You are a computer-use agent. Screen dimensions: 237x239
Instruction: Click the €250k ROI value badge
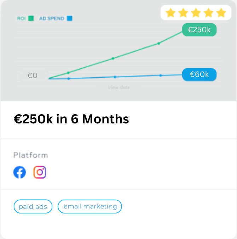(x=199, y=29)
